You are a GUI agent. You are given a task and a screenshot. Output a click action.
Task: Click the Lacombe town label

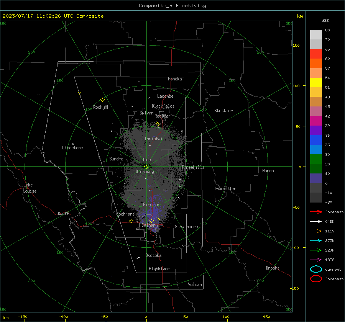pyautogui.click(x=165, y=96)
